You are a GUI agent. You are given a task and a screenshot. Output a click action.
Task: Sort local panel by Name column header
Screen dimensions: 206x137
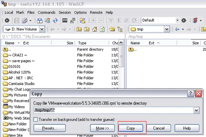tap(10, 43)
